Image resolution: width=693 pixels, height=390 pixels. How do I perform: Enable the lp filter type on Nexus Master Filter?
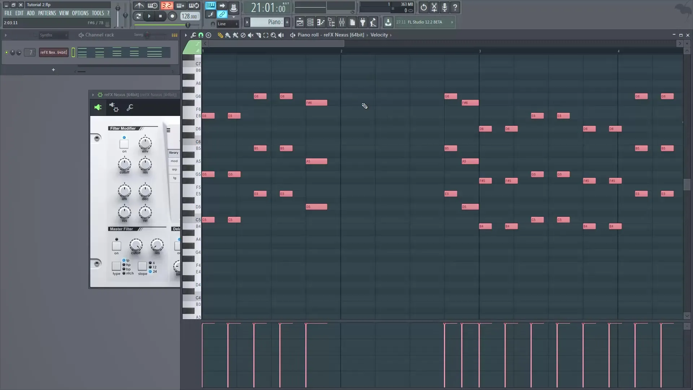[x=123, y=260]
